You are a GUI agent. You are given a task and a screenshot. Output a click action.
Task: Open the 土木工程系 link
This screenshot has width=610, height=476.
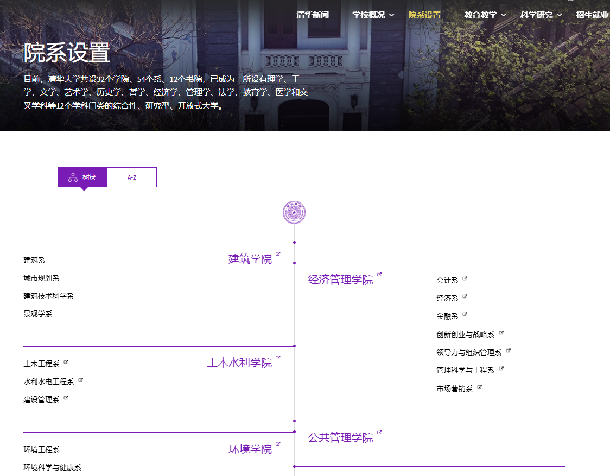41,364
